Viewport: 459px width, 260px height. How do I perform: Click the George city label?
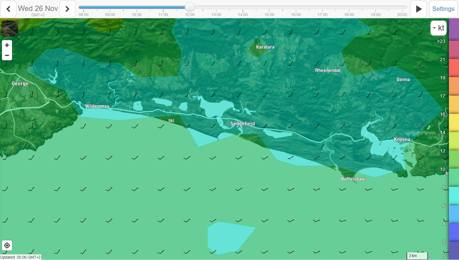pyautogui.click(x=20, y=84)
